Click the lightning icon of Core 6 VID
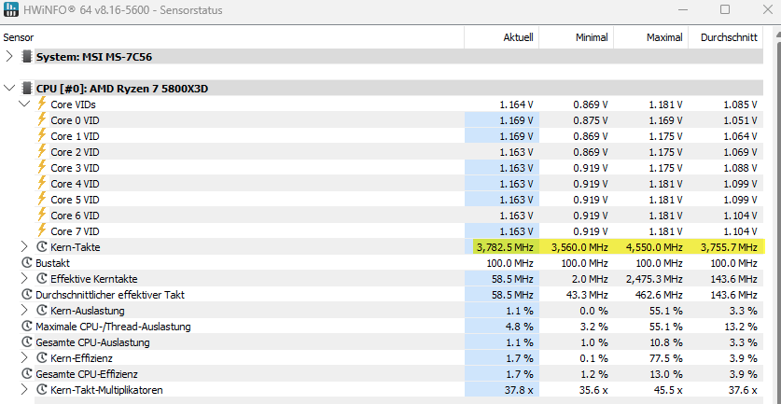 tap(42, 216)
